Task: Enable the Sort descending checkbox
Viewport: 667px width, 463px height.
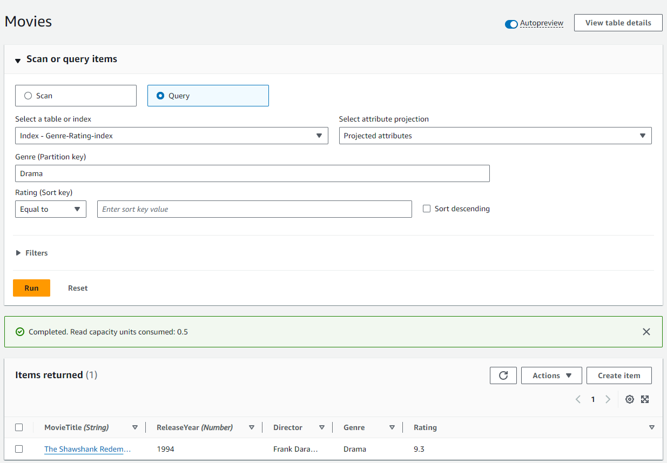Action: click(x=427, y=209)
